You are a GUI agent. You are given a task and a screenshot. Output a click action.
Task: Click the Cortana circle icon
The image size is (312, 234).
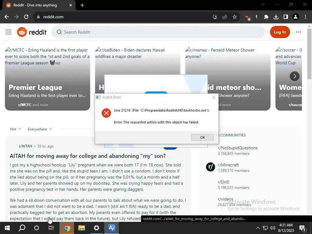tap(37, 228)
